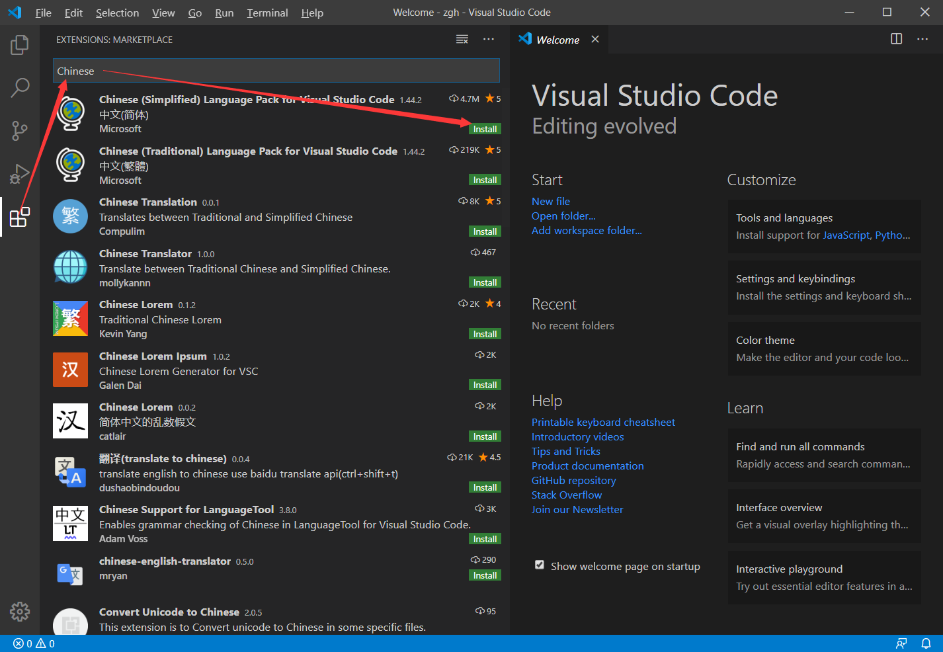Click Chinese Support for LanguageTool icon
943x652 pixels.
[70, 524]
